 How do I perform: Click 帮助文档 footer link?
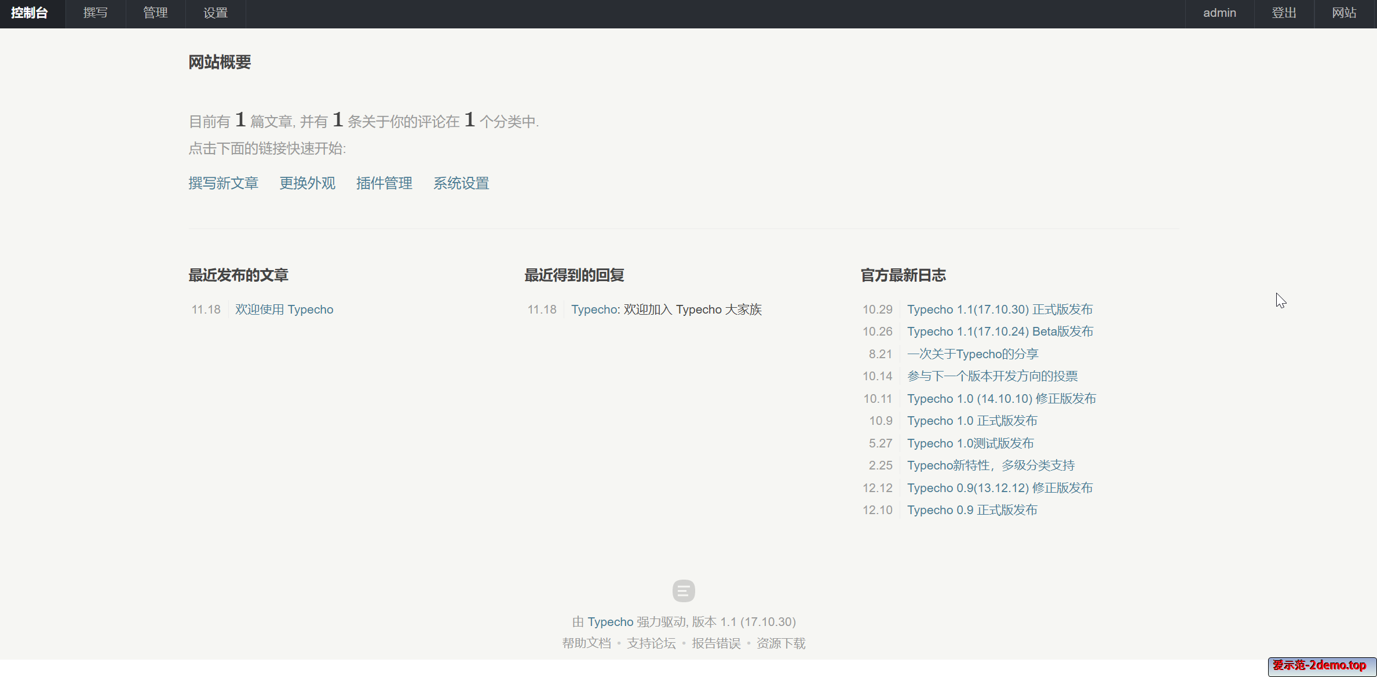pyautogui.click(x=586, y=643)
